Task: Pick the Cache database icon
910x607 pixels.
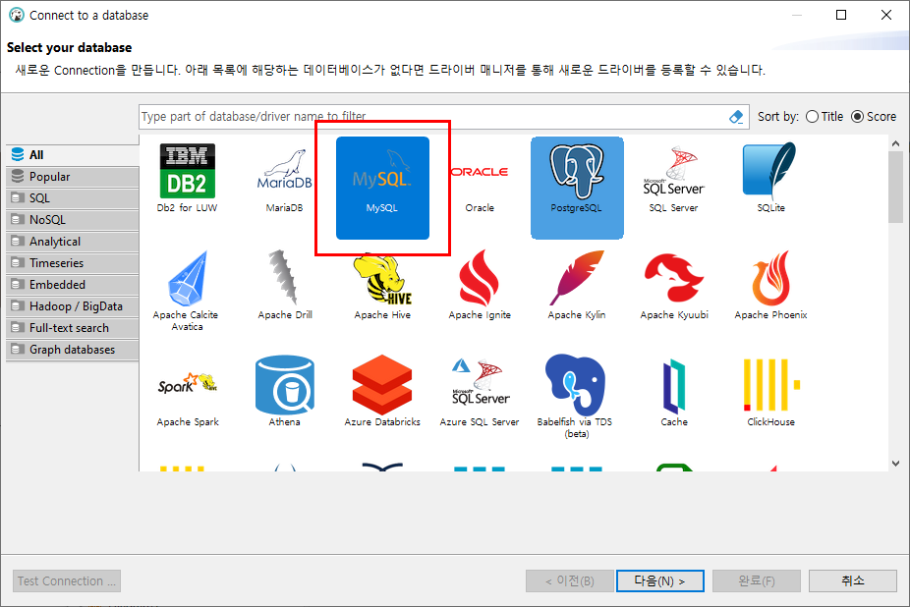Action: click(674, 386)
